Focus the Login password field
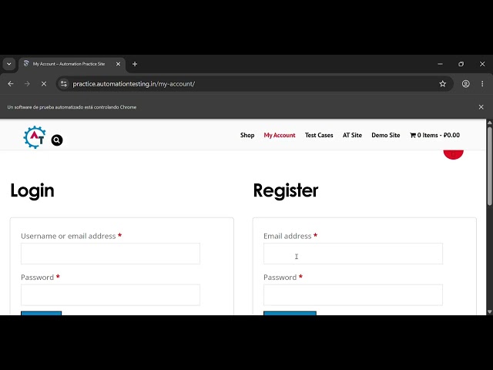Viewport: 493px width, 370px height. coord(110,294)
